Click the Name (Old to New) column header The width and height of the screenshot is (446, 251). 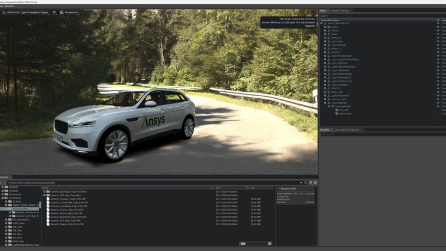click(x=330, y=20)
